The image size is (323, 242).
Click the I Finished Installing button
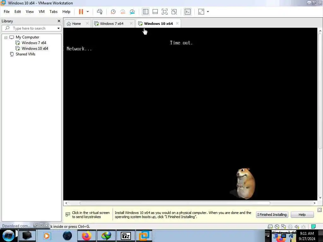tap(272, 215)
